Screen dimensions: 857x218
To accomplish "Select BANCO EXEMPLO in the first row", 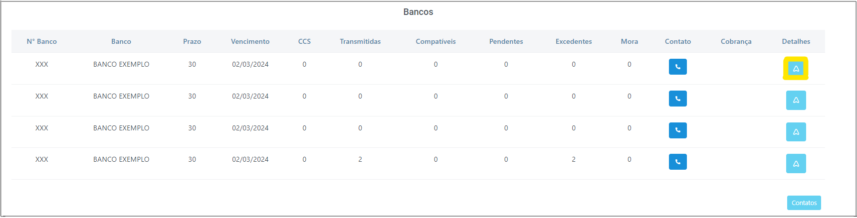I will pos(121,64).
